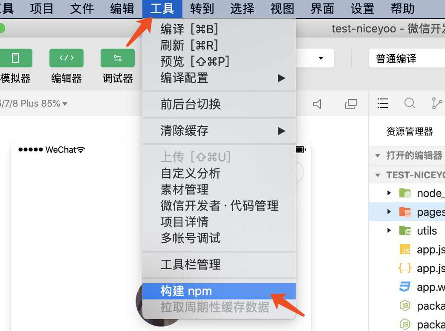Select 前后台切换 menu entry
This screenshot has height=331, width=445.
point(219,104)
